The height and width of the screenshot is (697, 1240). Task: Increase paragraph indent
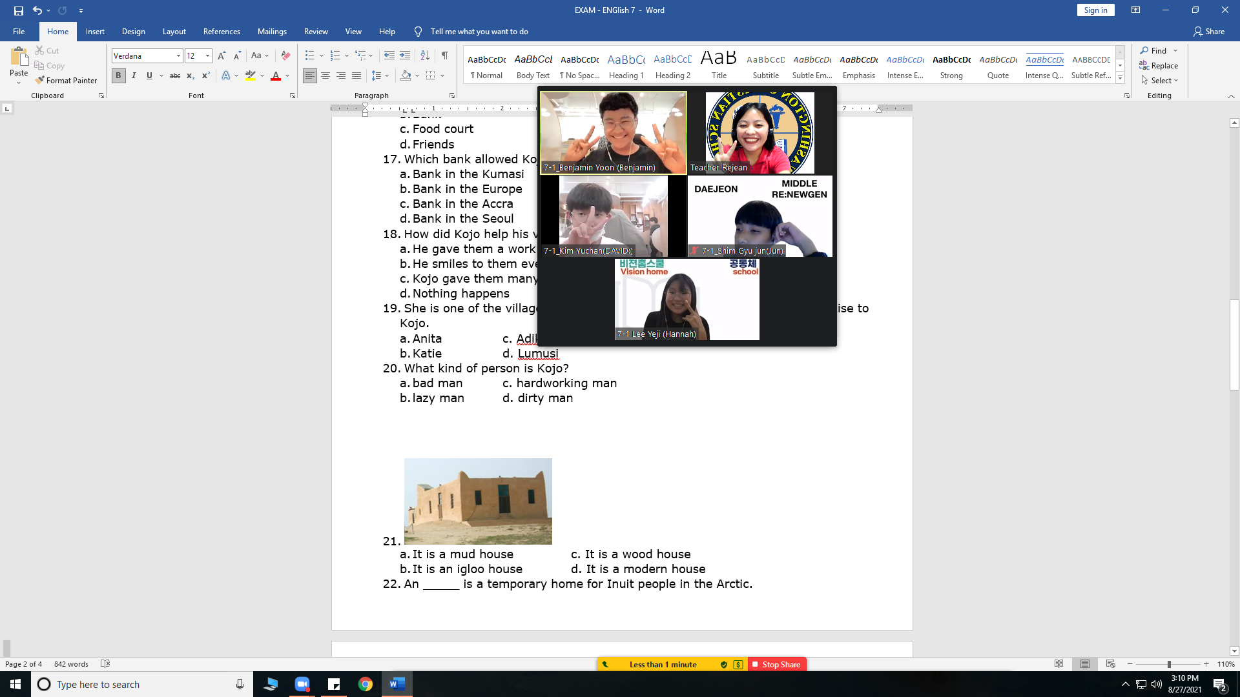405,56
